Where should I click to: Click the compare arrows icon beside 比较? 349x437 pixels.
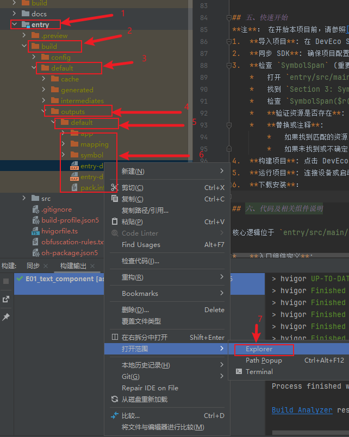pos(115,415)
